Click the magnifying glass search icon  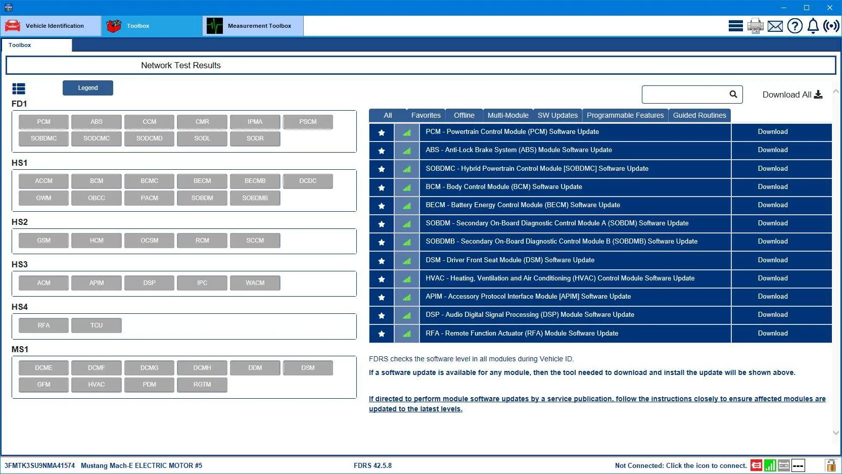coord(733,94)
